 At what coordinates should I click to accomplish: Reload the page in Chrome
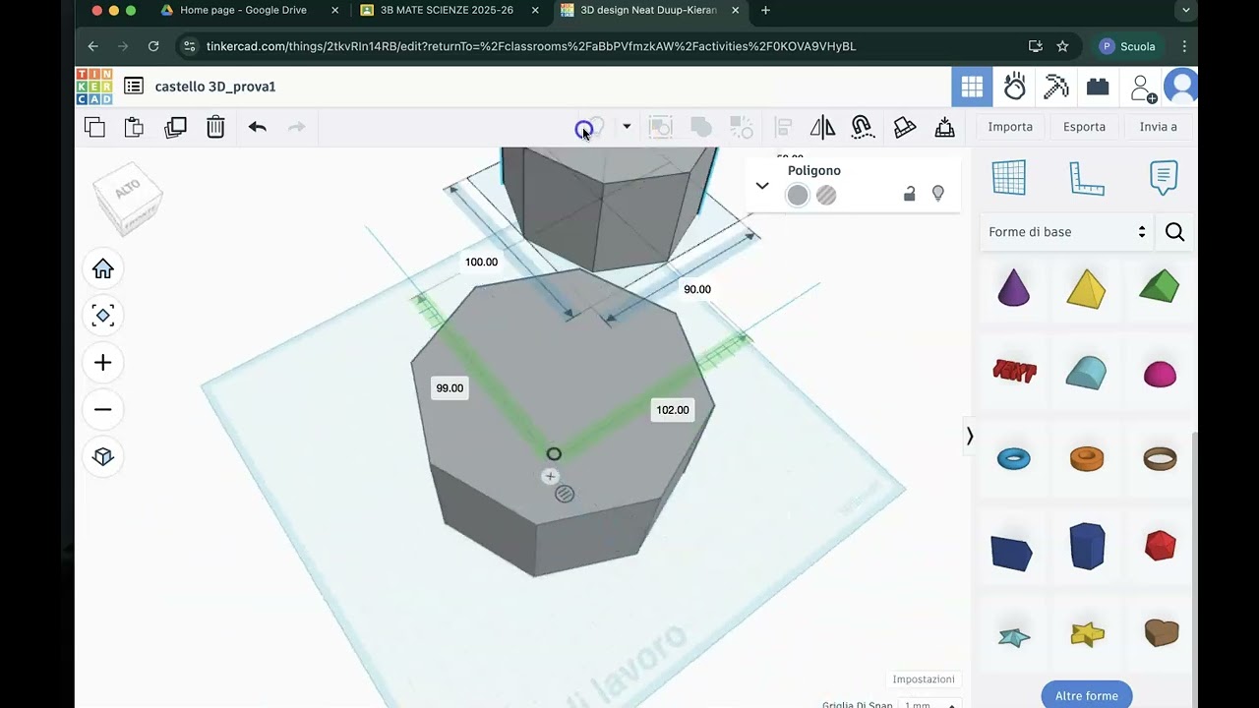pyautogui.click(x=153, y=46)
